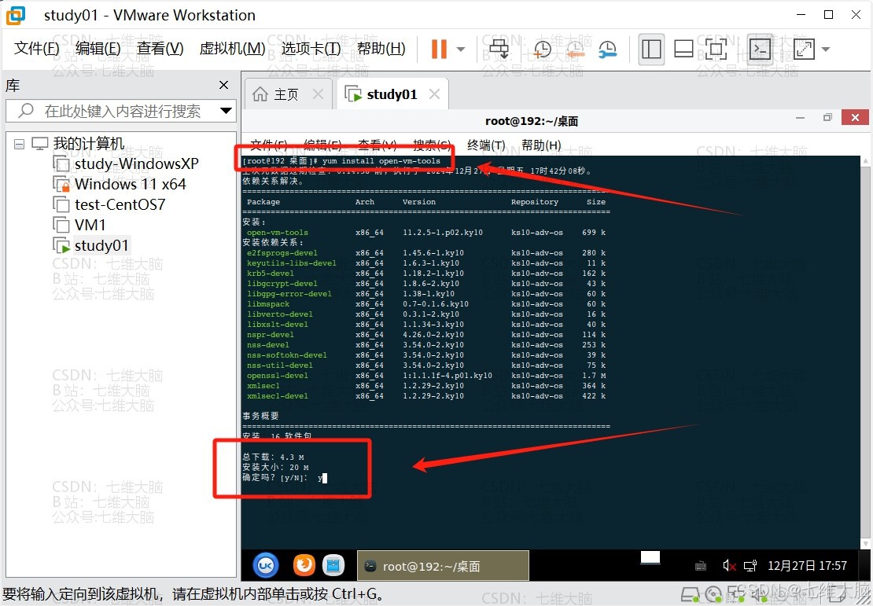Select study01 in the library tree

tap(101, 245)
